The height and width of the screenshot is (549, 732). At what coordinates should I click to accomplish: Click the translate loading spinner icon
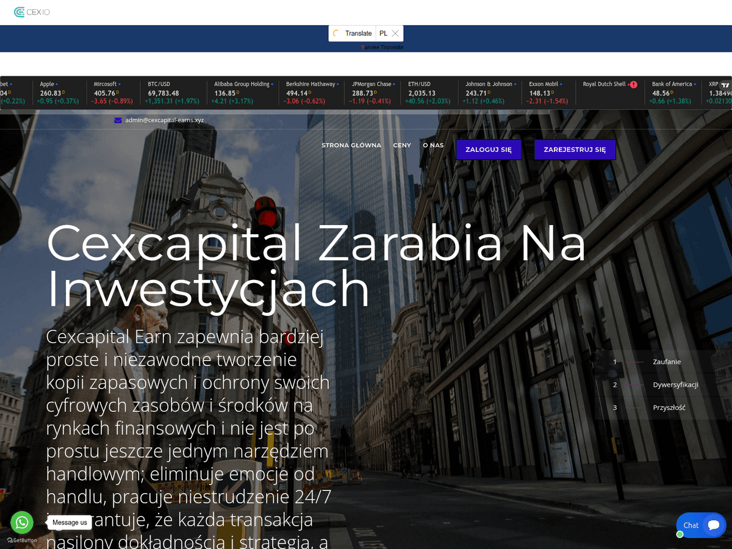[x=336, y=34]
